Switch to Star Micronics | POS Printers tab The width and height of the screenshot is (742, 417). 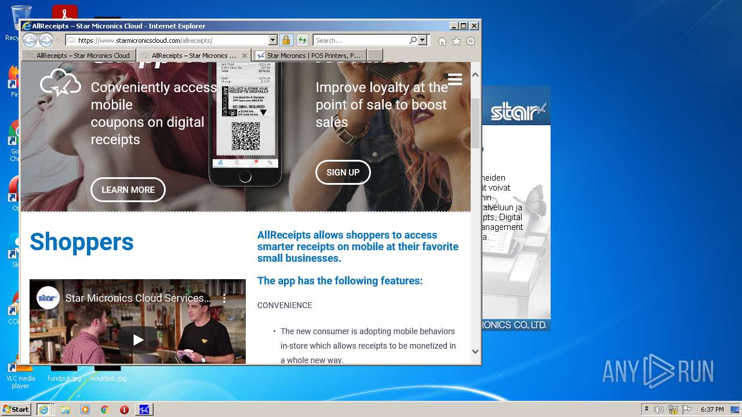pos(310,56)
